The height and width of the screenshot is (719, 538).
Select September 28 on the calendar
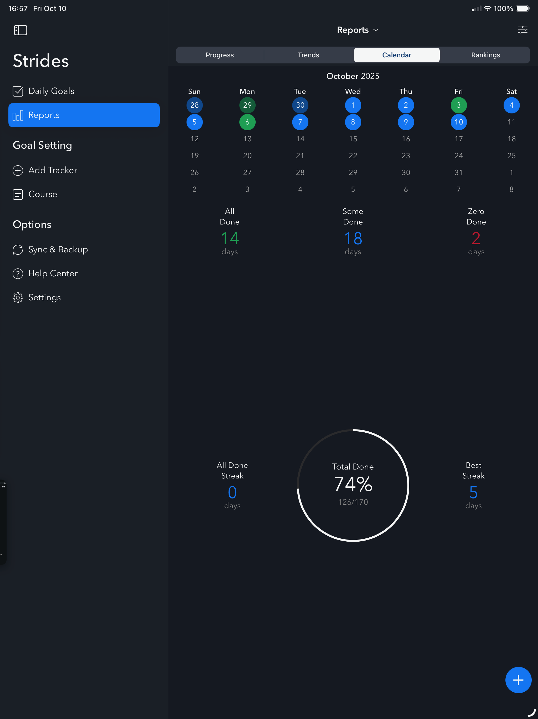tap(194, 105)
